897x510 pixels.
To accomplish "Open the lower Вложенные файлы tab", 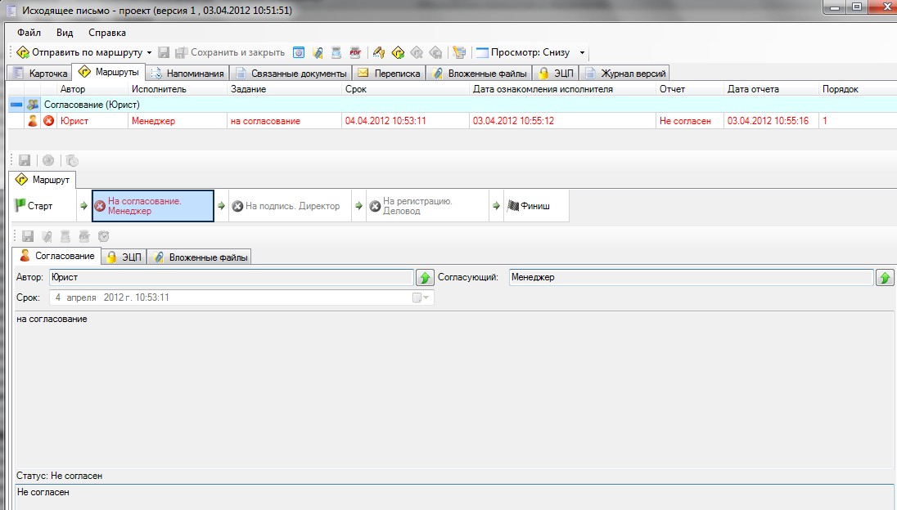I will click(200, 257).
